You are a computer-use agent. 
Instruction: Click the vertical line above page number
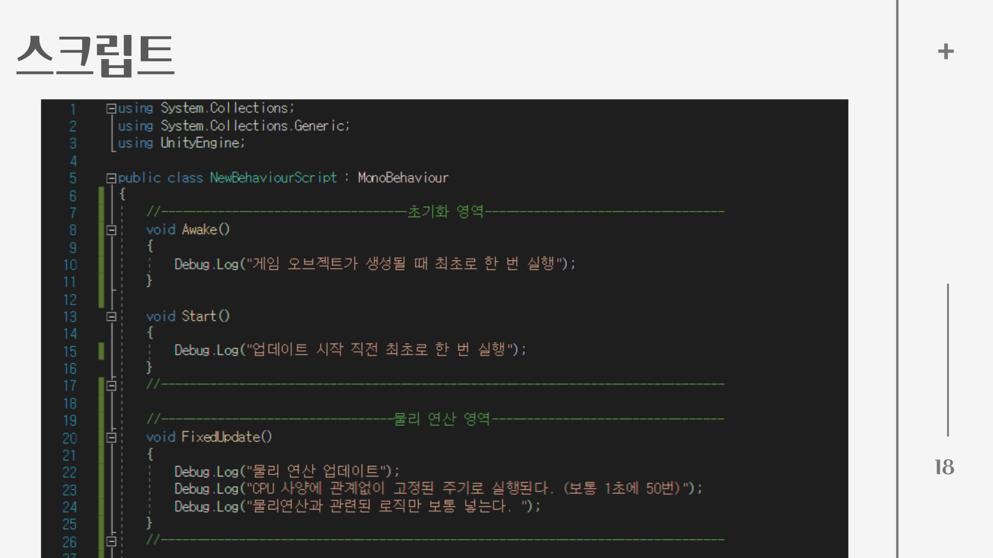click(x=947, y=360)
